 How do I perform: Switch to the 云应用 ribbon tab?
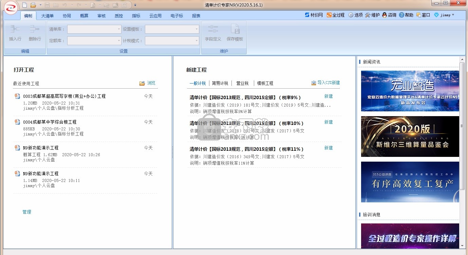tap(155, 16)
